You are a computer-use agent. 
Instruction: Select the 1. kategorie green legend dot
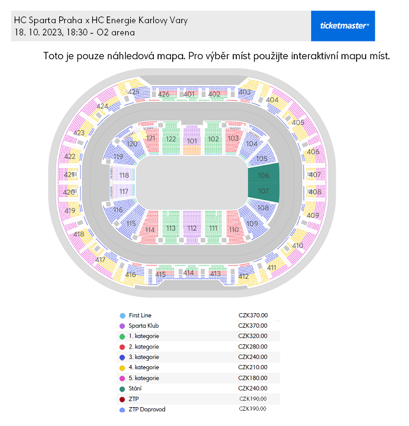123,336
